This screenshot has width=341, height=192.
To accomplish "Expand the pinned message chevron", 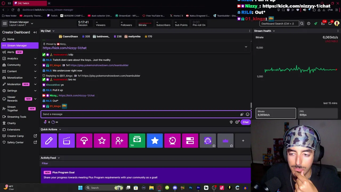I will pos(246,47).
